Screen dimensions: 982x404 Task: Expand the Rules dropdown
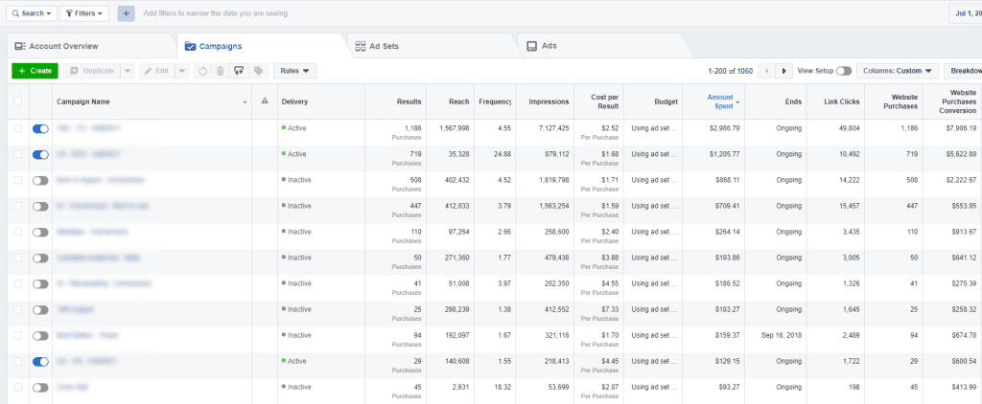(x=294, y=71)
